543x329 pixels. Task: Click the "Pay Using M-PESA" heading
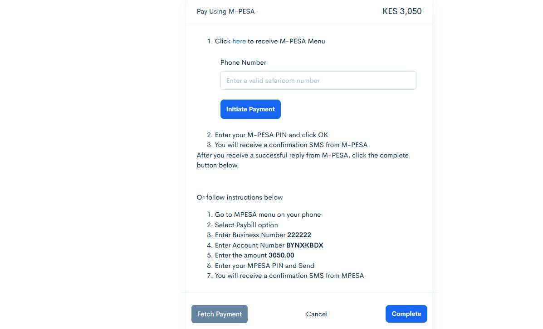pos(225,11)
